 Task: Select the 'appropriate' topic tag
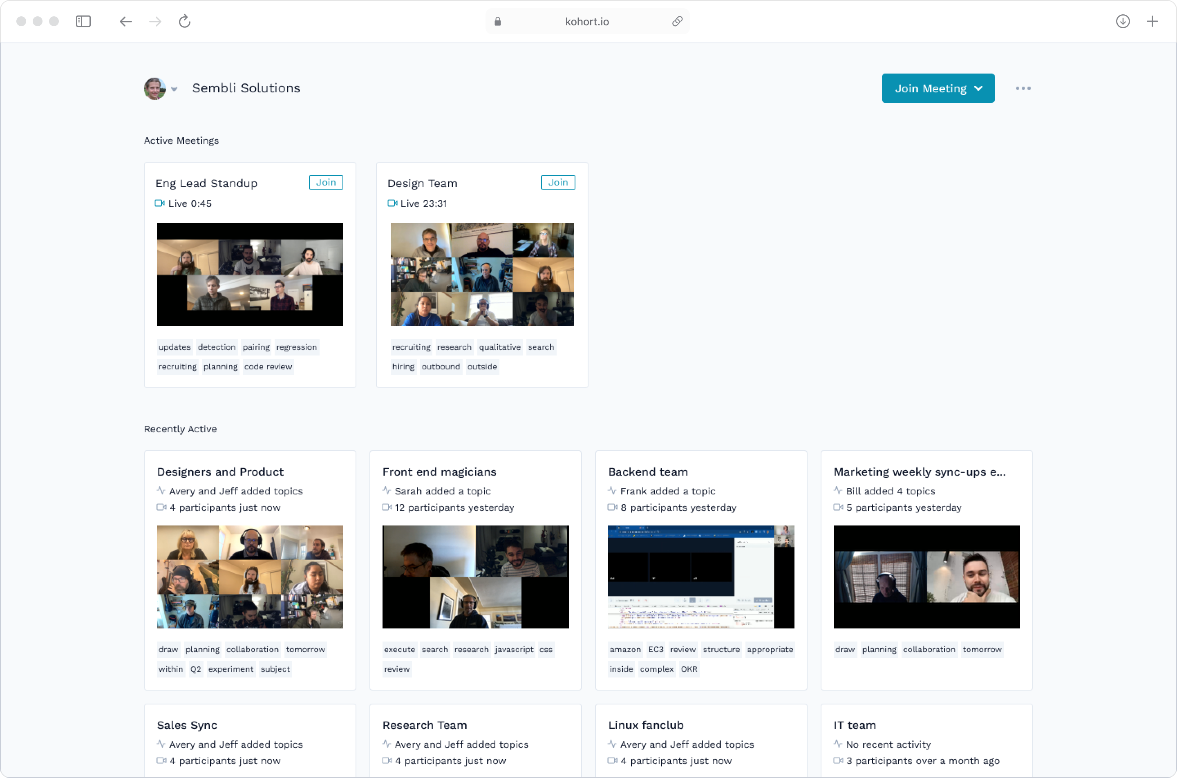[x=770, y=650]
